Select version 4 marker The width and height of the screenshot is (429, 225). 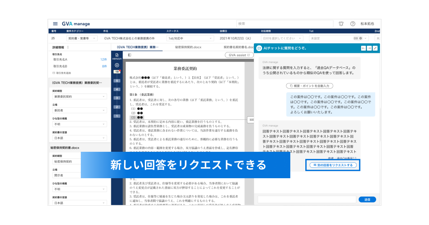click(x=117, y=89)
